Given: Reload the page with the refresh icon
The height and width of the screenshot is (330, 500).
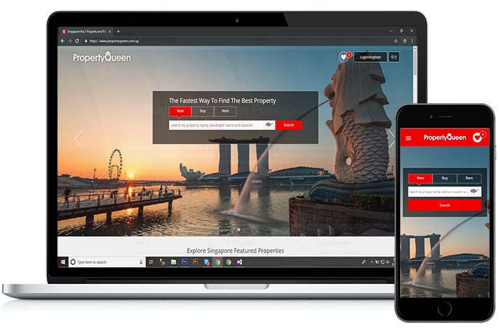Looking at the screenshot, I should [x=77, y=40].
